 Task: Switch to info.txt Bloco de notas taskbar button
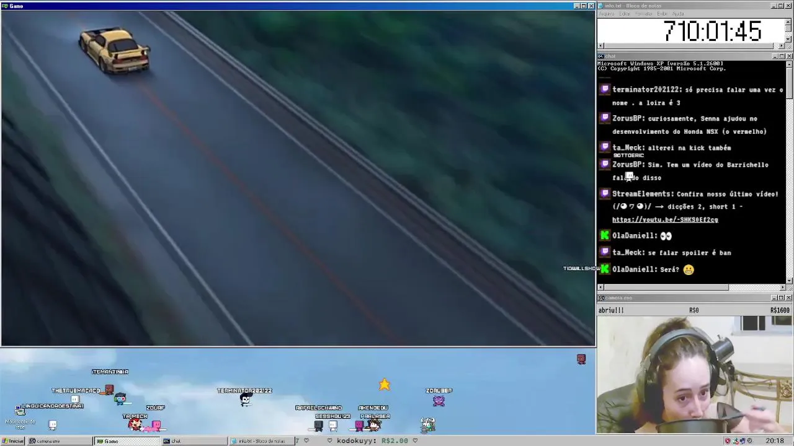coord(261,441)
